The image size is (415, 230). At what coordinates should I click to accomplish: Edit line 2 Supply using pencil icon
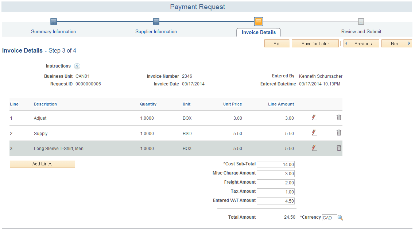tap(314, 133)
